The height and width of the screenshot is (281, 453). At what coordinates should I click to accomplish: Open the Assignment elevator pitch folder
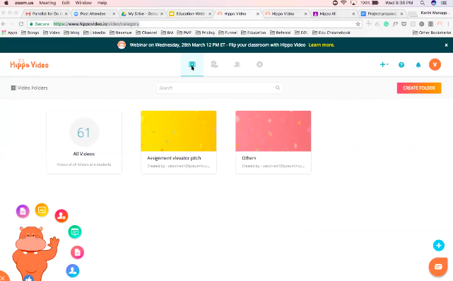(179, 142)
